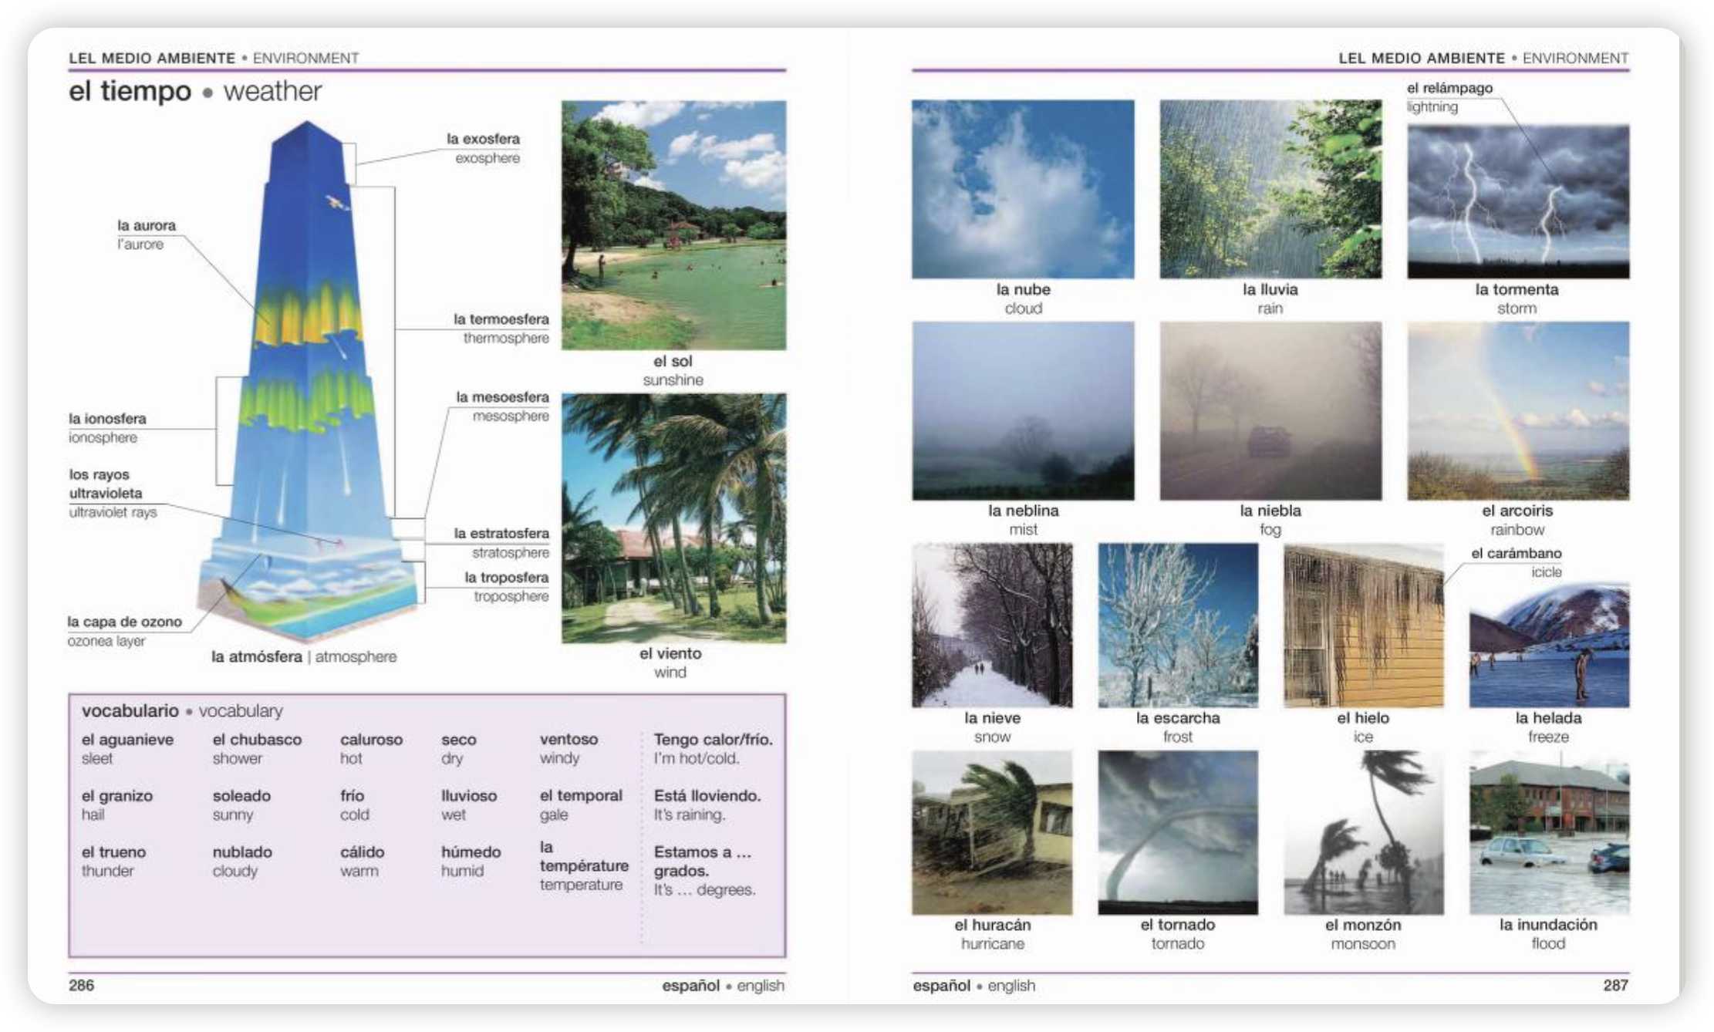
Task: Select the rainbow image
Action: [1518, 410]
